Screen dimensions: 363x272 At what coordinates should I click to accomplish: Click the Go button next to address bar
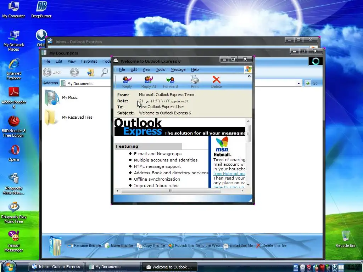pyautogui.click(x=311, y=83)
